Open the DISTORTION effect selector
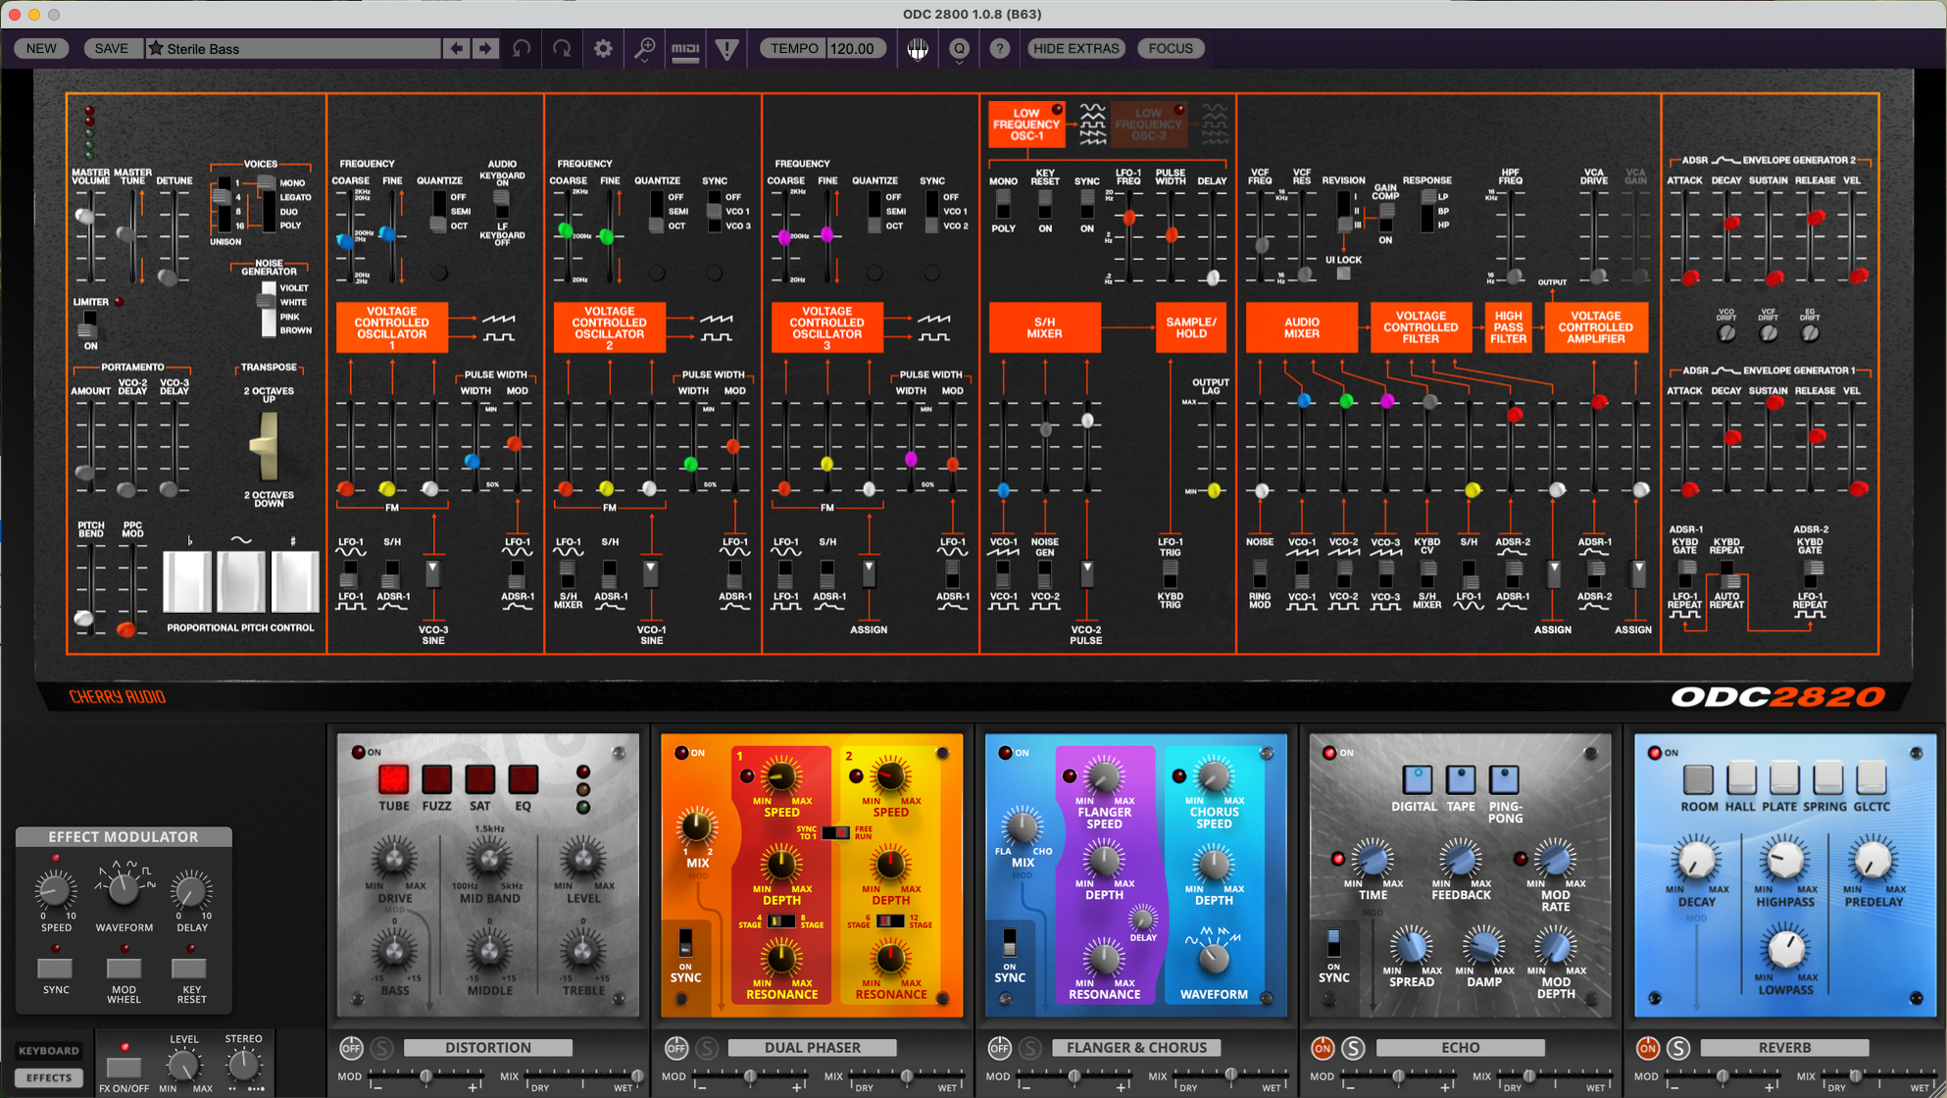The height and width of the screenshot is (1098, 1947). click(x=487, y=1048)
